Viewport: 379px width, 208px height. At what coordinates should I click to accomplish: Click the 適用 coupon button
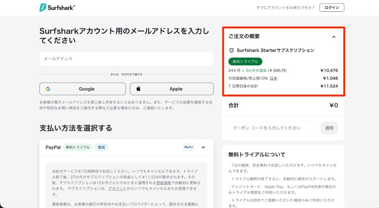tap(329, 128)
